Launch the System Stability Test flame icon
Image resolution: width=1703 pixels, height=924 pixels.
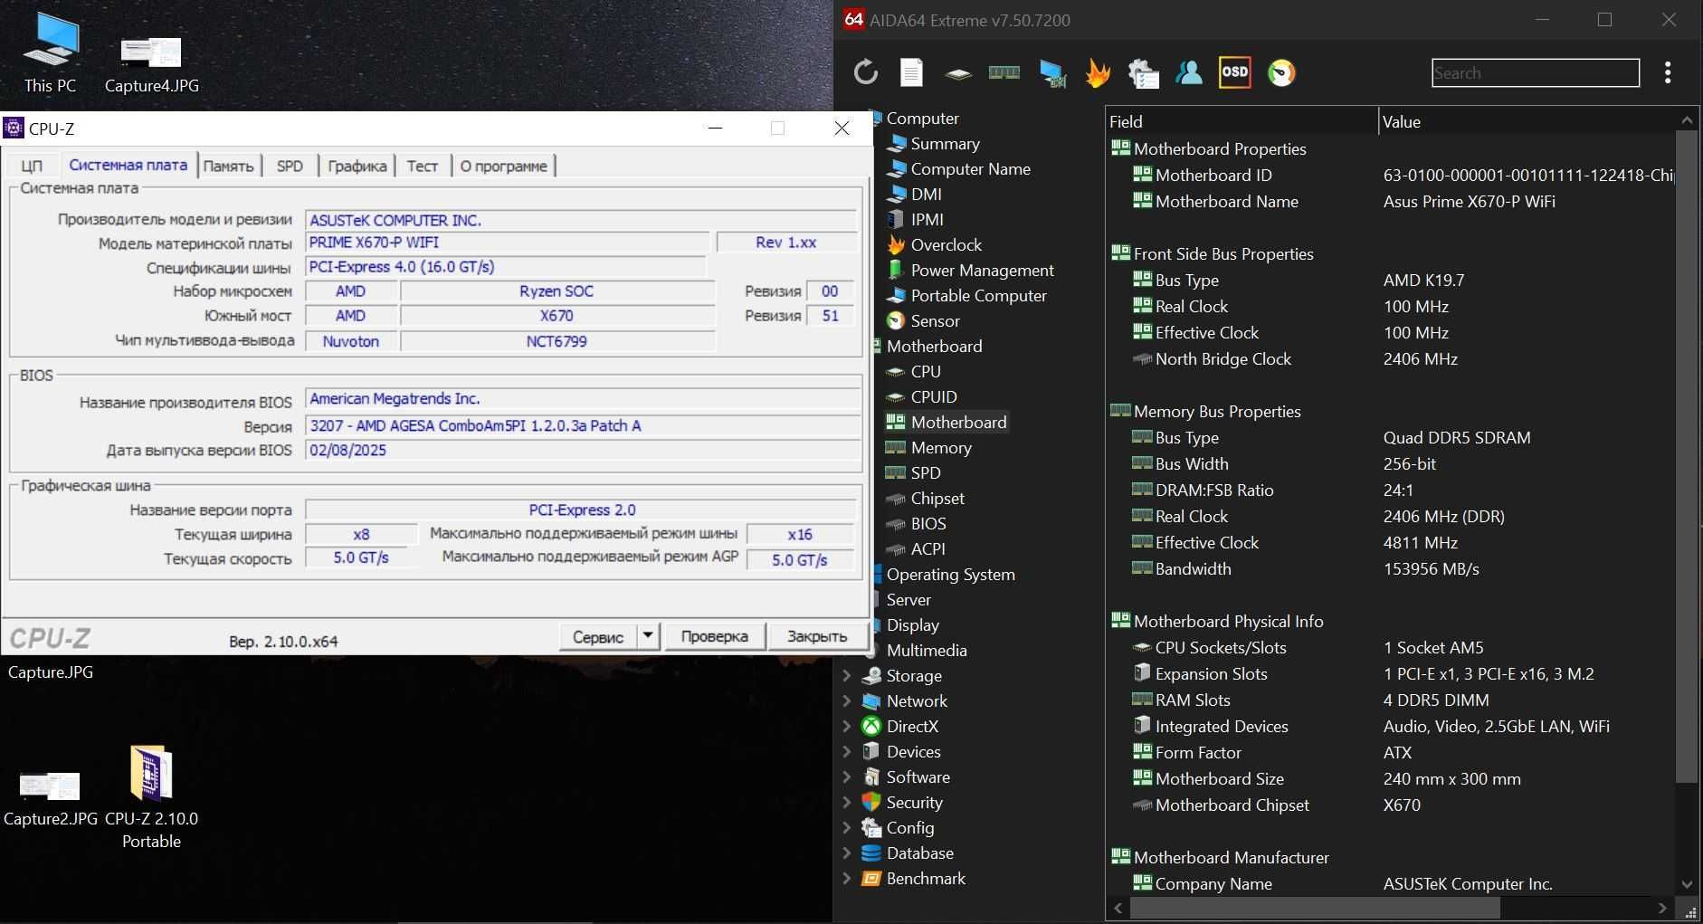click(1098, 72)
